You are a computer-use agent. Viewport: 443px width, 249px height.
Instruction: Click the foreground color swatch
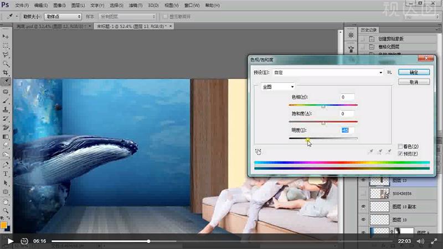pyautogui.click(x=4, y=225)
